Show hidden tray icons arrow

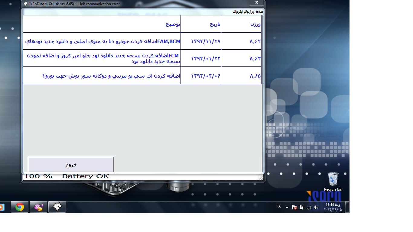pos(287,207)
